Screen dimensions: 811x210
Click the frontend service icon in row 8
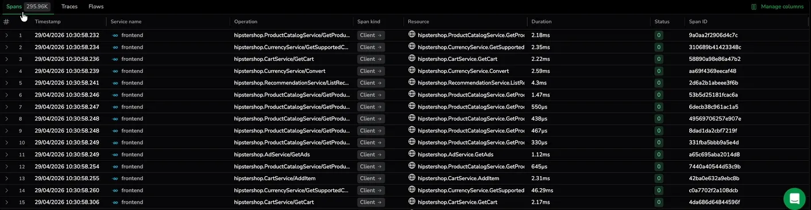[x=115, y=119]
